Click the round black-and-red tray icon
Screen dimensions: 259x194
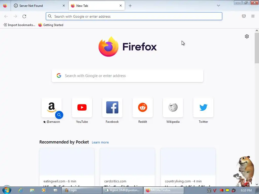(x=233, y=190)
